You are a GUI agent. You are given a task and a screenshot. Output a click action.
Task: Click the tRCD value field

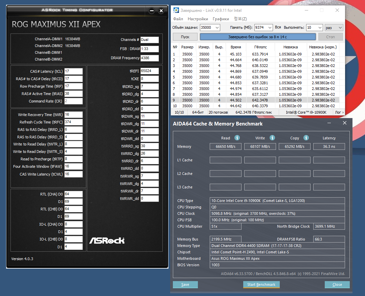(x=73, y=79)
